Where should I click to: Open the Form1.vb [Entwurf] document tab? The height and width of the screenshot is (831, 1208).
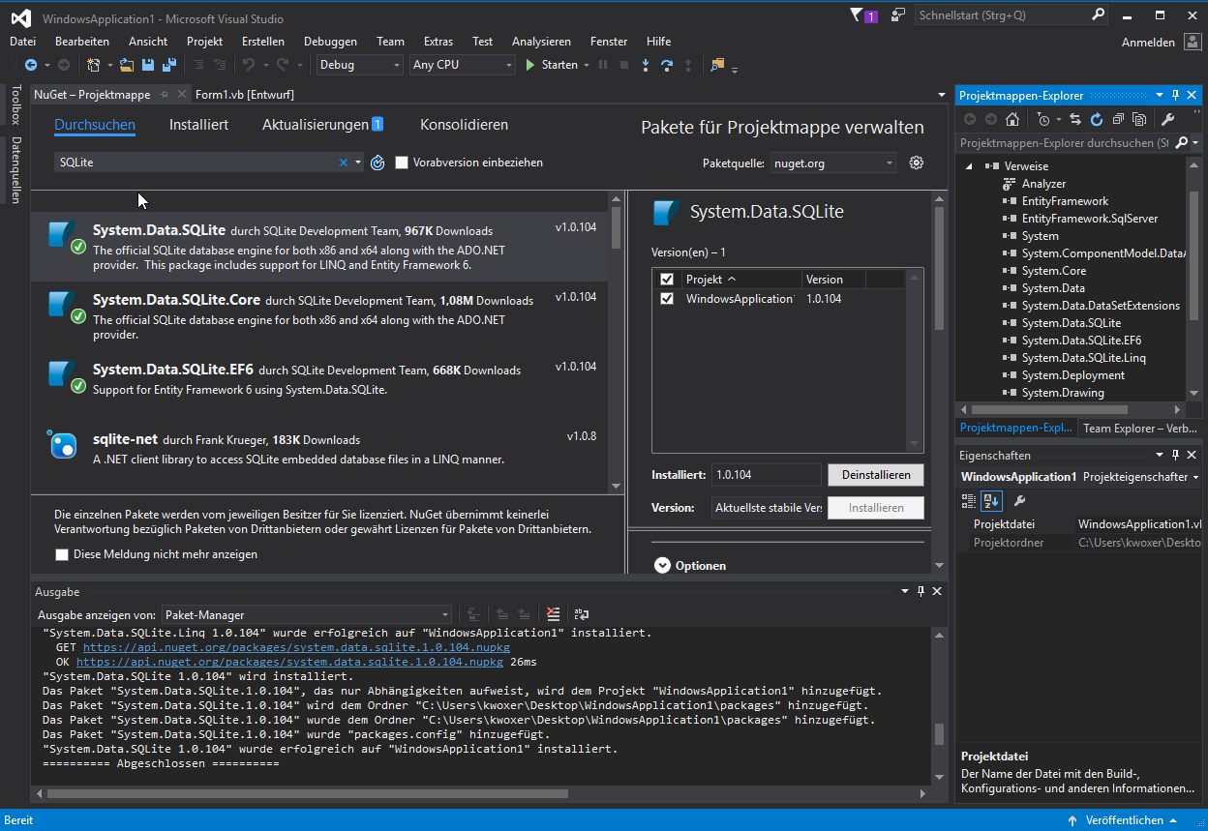click(x=244, y=95)
